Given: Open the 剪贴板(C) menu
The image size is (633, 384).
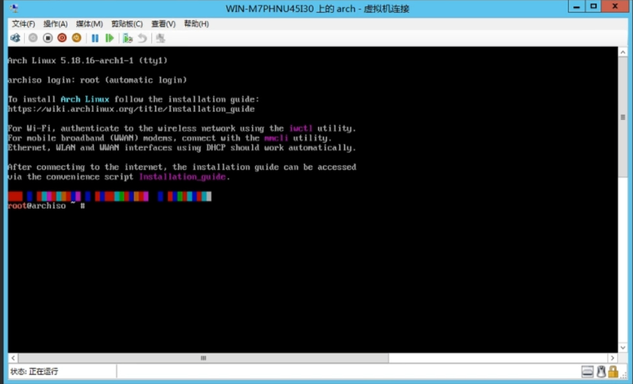Looking at the screenshot, I should click(x=127, y=24).
